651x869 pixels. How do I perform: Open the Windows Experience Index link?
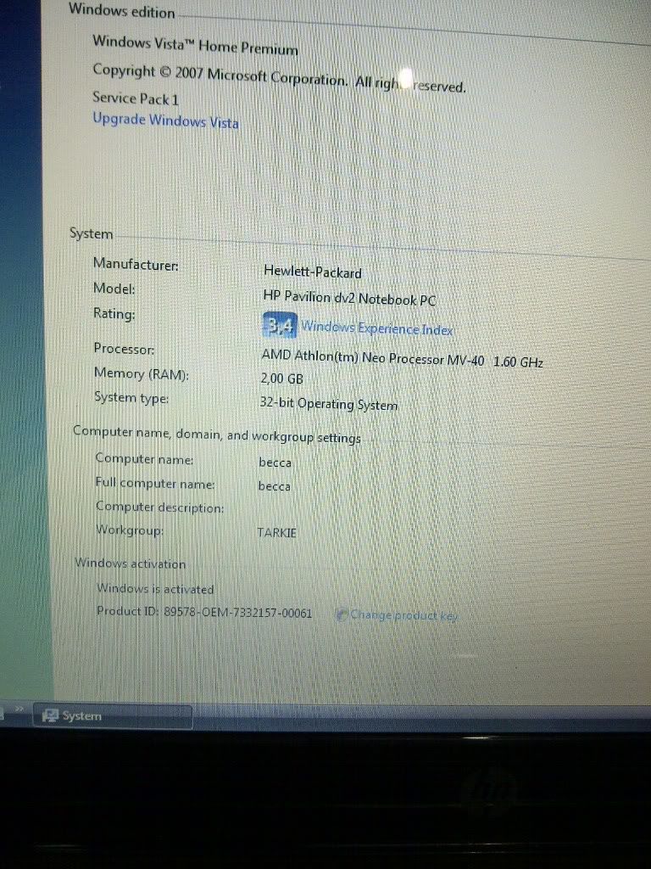tap(377, 328)
